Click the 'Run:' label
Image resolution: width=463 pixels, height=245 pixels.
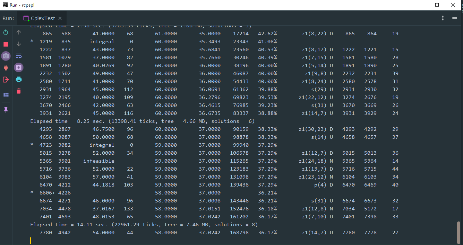click(x=8, y=18)
